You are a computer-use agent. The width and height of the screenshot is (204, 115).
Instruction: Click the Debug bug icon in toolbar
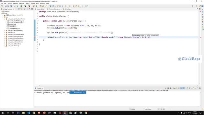(x=17, y=6)
